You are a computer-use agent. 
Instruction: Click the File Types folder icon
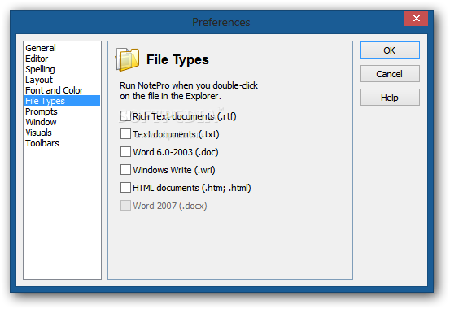tap(128, 59)
